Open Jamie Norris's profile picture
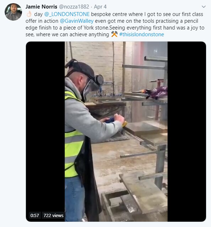The width and height of the screenshot is (211, 227). point(13,12)
